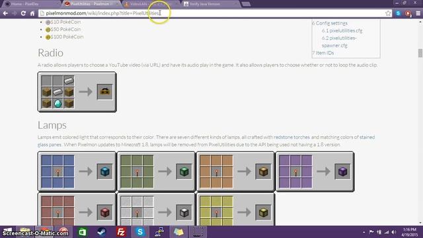Click the redstone torch in green lamp recipe
Screen dimensions: 423x238
click(x=137, y=172)
